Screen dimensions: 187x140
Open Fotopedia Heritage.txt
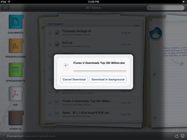93,33
